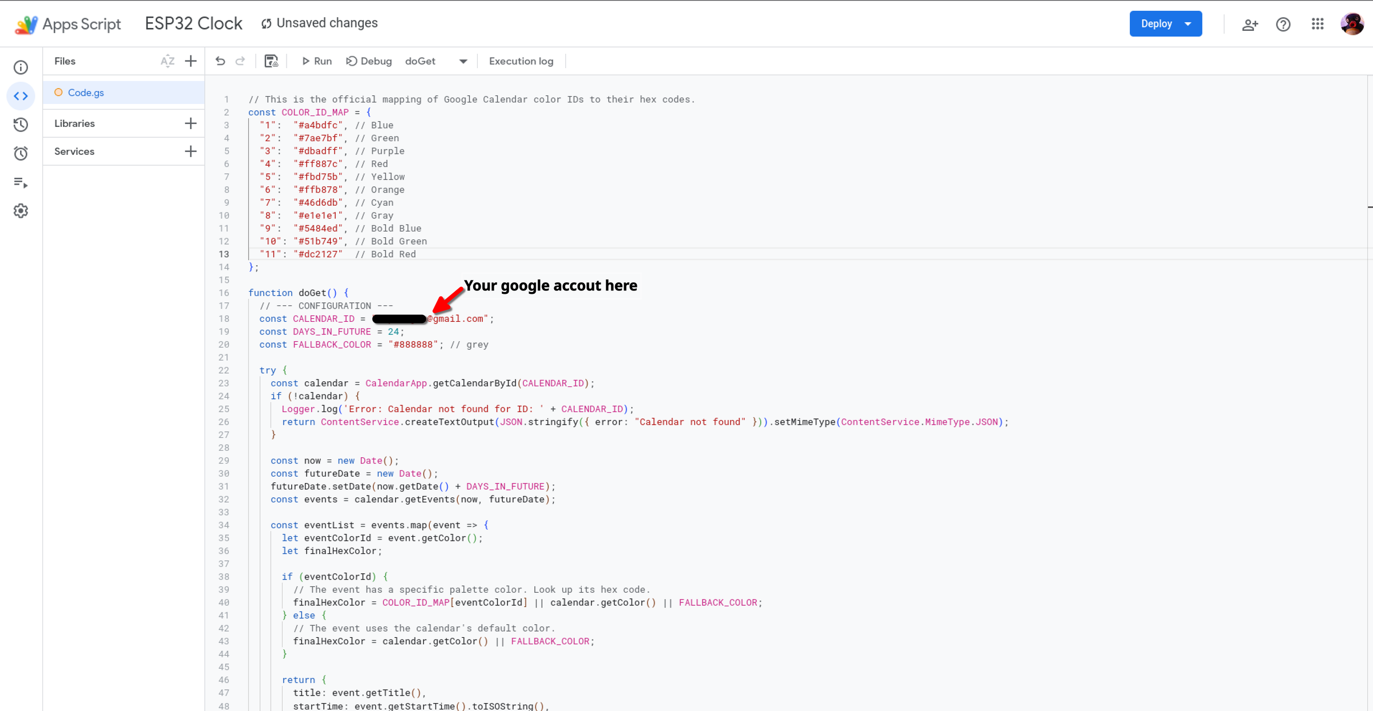Open the Triggers panel

pos(21,153)
